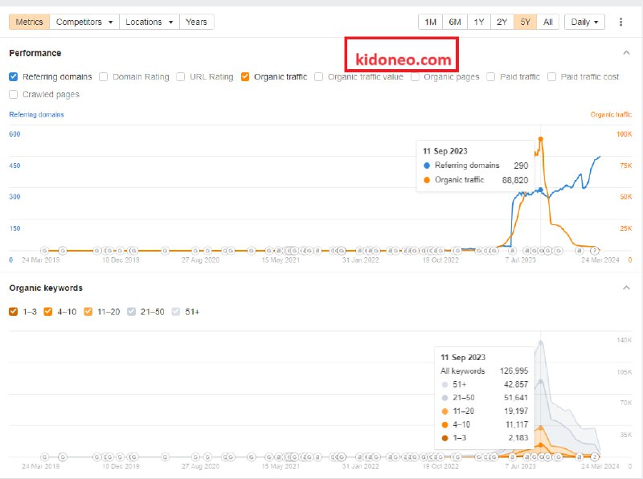Collapse the Performance section
The image size is (643, 479).
[626, 53]
